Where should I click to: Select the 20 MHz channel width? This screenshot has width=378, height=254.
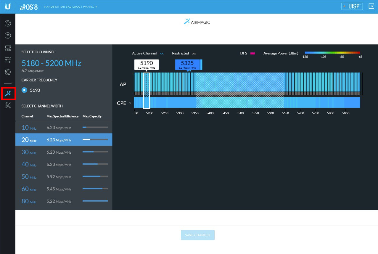point(64,139)
